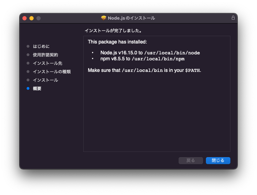Image resolution: width=257 pixels, height=195 pixels.
Task: Click the grey bullet beside インストール先
Action: (x=28, y=63)
